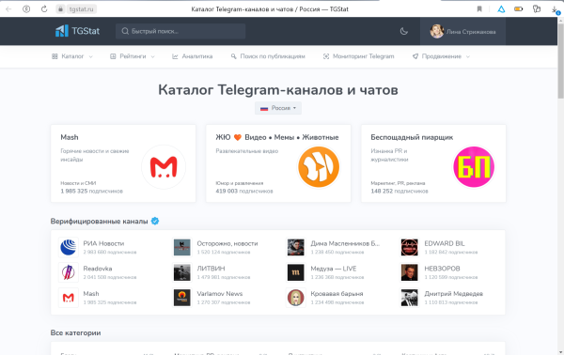Screen dimensions: 564x355
Task: Click the blue triangle extension icon
Action: tap(501, 9)
